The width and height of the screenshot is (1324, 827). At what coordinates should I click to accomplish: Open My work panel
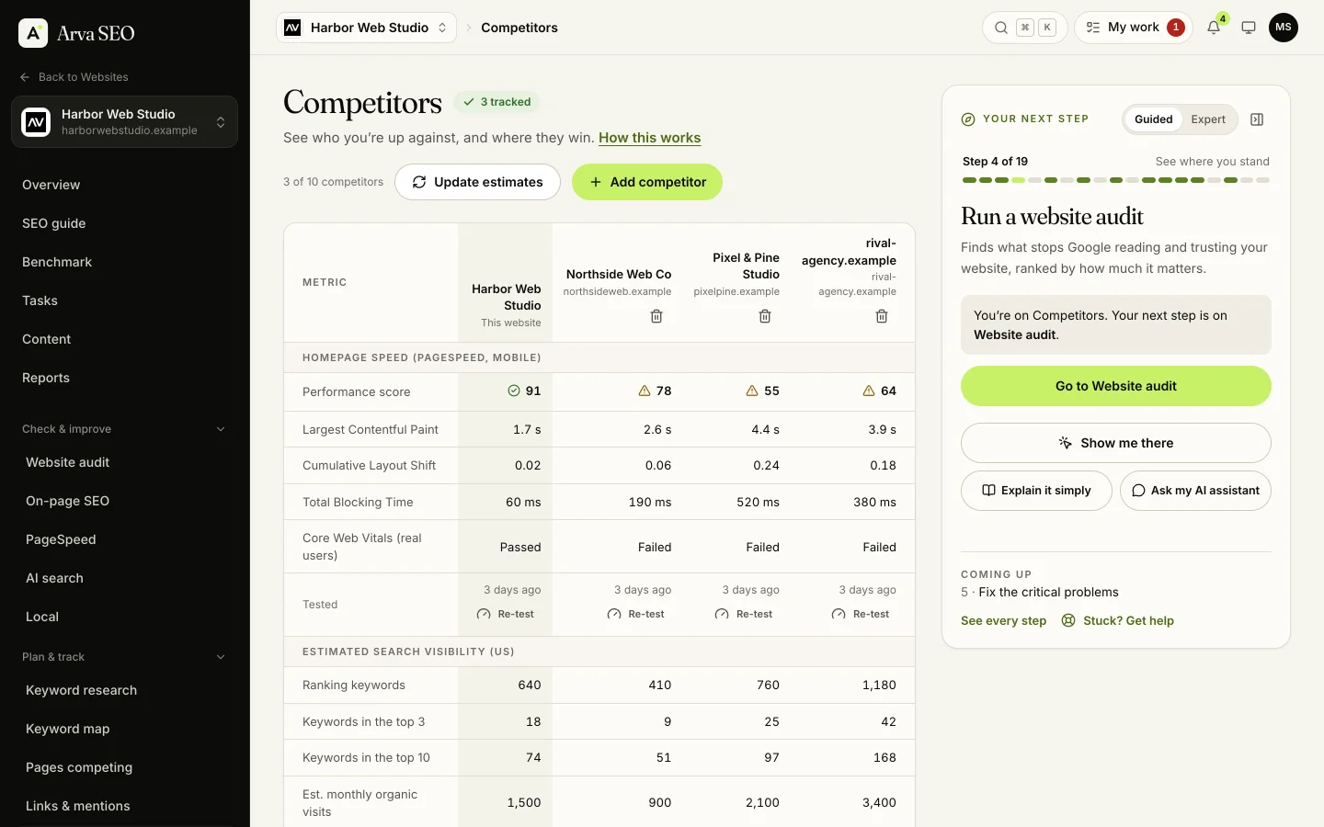[1133, 28]
